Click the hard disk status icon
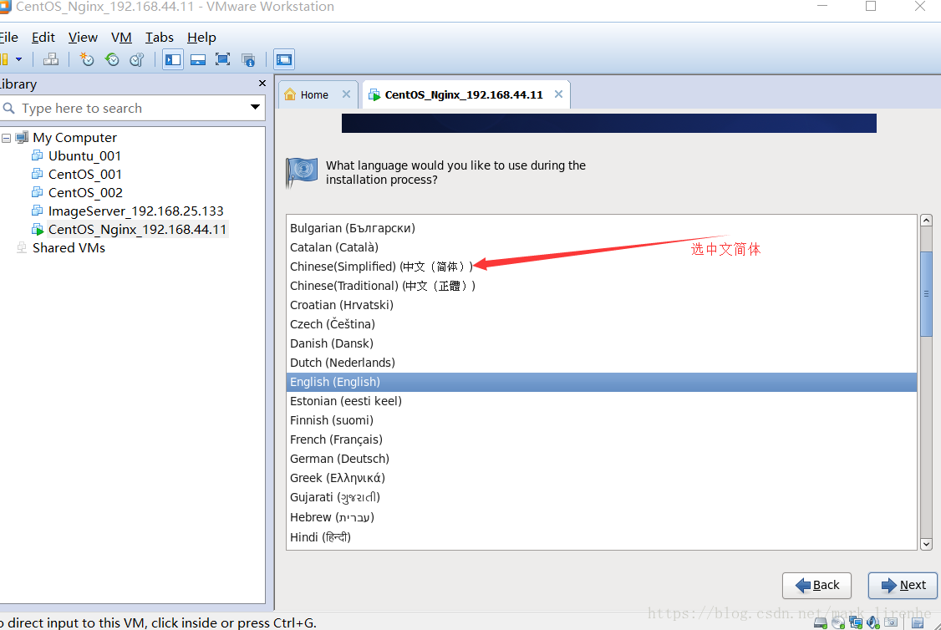Image resolution: width=941 pixels, height=630 pixels. [x=821, y=622]
